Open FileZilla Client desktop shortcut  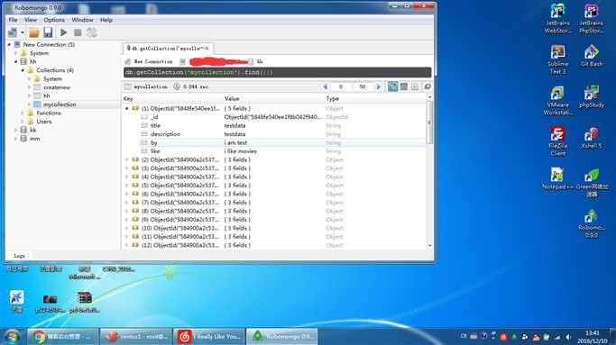[557, 141]
